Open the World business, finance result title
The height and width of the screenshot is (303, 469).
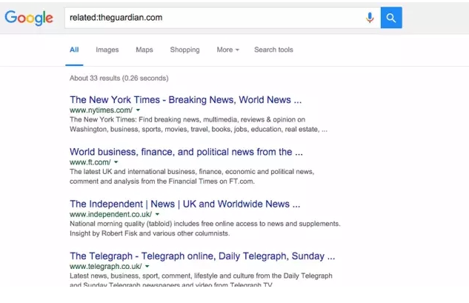pos(186,152)
